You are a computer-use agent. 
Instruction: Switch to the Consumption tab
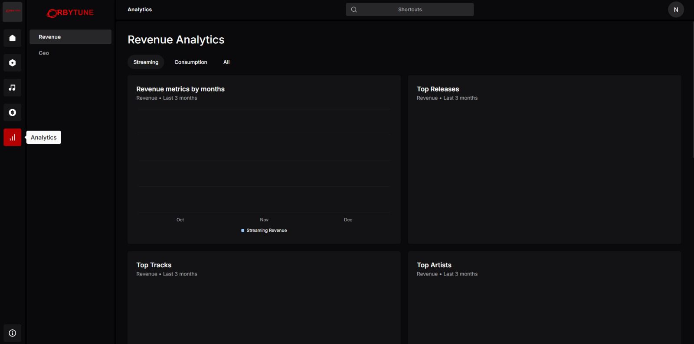[x=191, y=62]
